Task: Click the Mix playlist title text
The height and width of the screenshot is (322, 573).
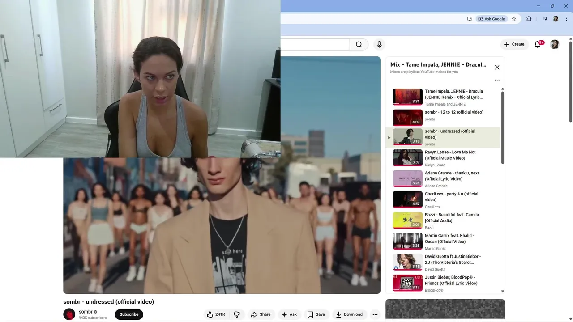Action: pos(438,64)
